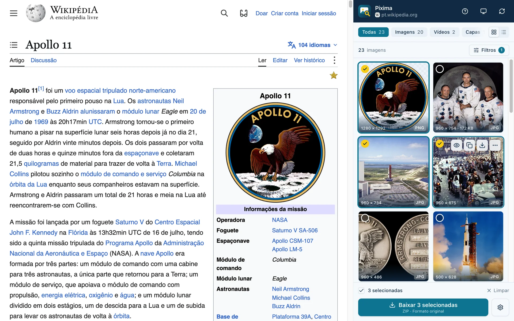Click the featured article star icon
The image size is (514, 321).
tap(334, 75)
